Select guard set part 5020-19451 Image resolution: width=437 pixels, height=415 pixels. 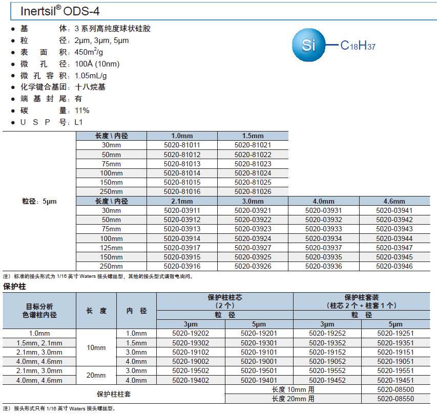396,380
